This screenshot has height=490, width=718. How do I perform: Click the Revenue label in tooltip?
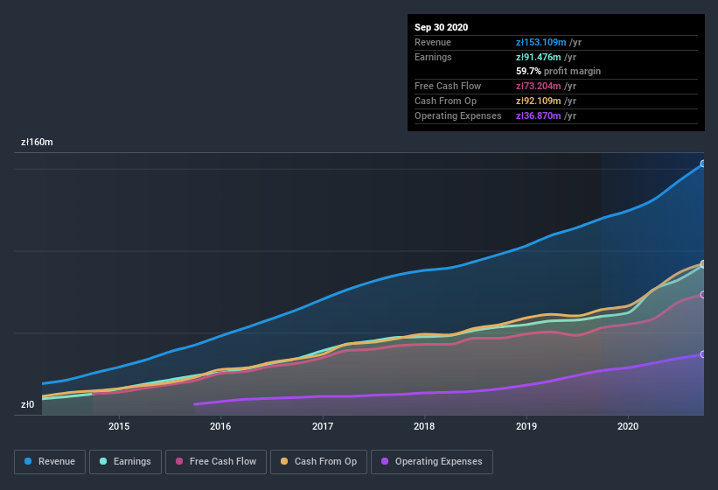(x=433, y=42)
